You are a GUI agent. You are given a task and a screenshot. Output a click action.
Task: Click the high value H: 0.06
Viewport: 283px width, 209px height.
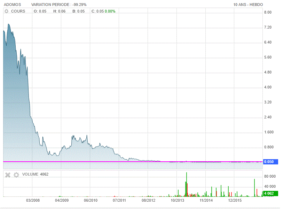60,11
